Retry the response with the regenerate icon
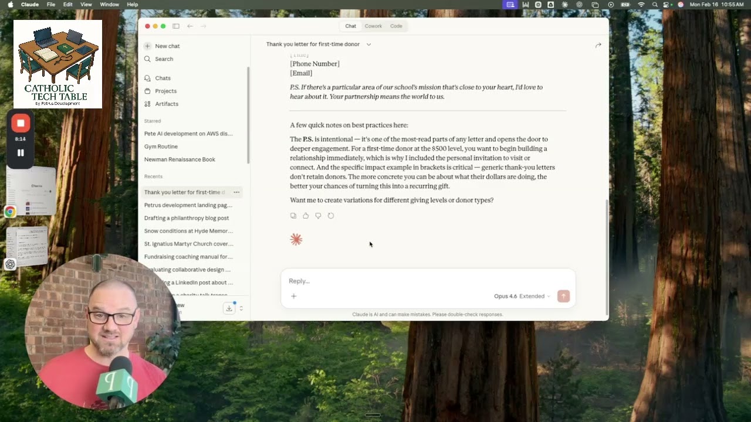The width and height of the screenshot is (751, 422). [x=331, y=216]
